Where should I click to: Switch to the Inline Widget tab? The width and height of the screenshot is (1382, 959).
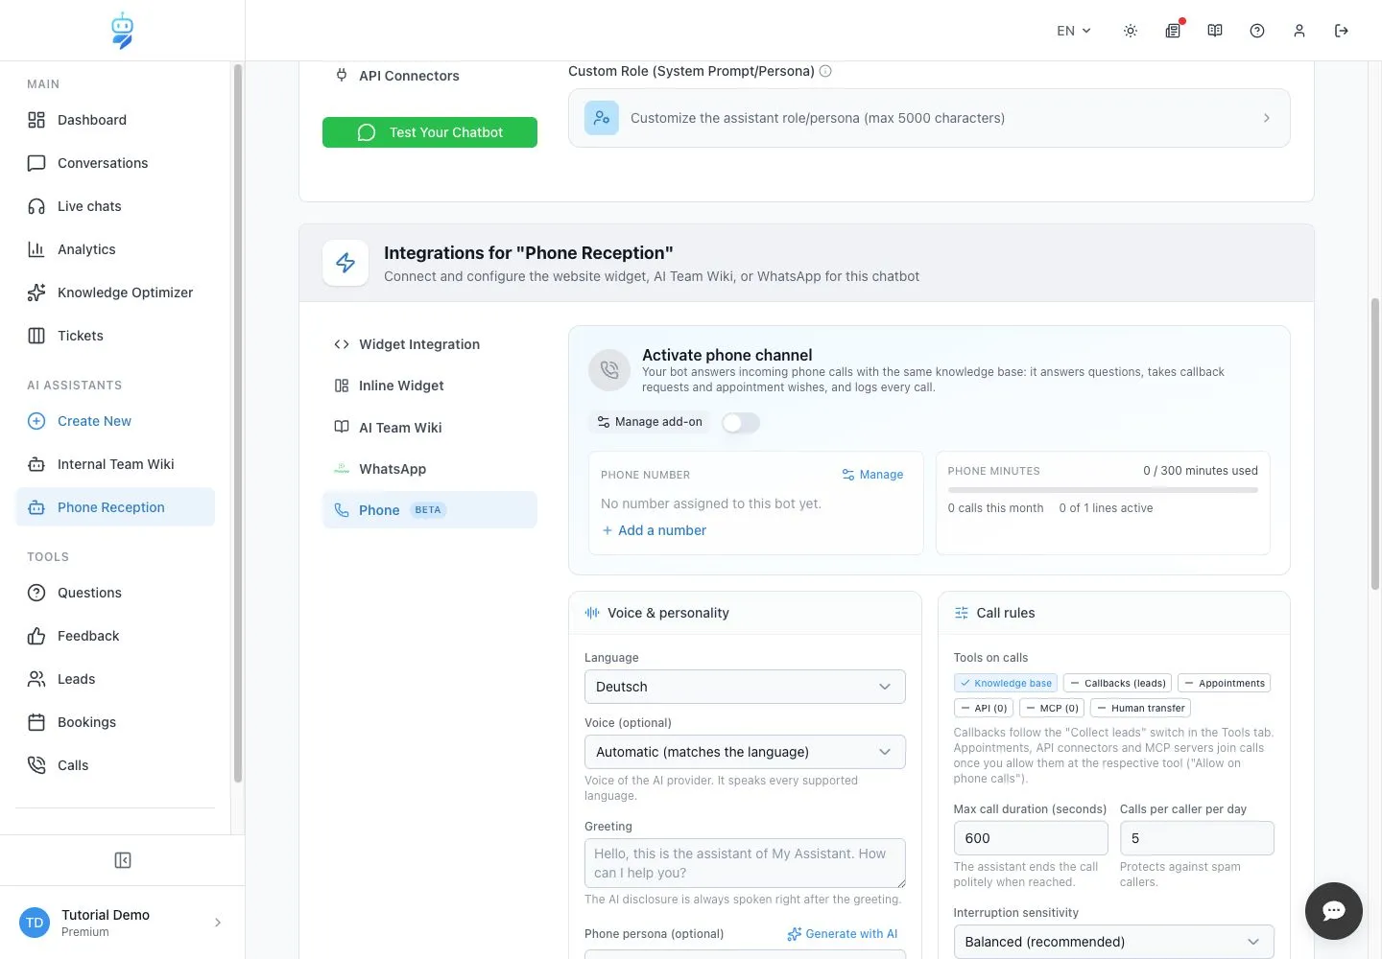[430, 386]
